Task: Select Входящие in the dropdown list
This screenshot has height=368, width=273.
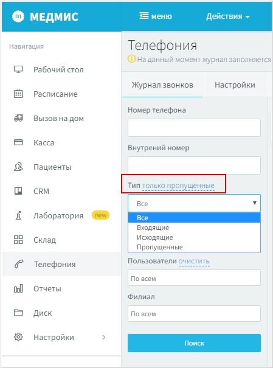Action: [x=194, y=227]
